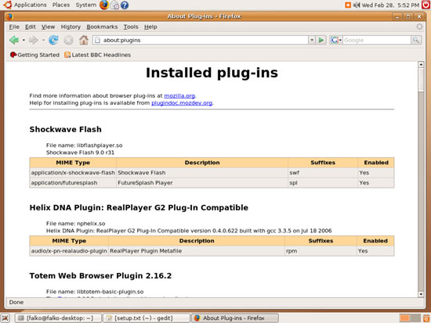
Task: Click the vertical scrollbar thumb
Action: [421, 80]
